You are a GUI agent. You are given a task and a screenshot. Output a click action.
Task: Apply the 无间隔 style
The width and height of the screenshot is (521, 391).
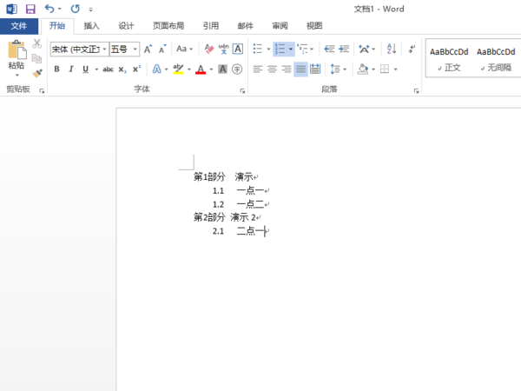[x=495, y=57]
